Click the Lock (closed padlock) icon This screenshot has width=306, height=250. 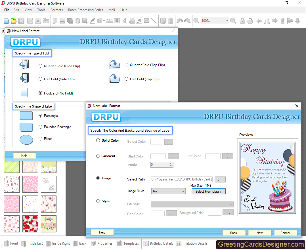click(242, 21)
